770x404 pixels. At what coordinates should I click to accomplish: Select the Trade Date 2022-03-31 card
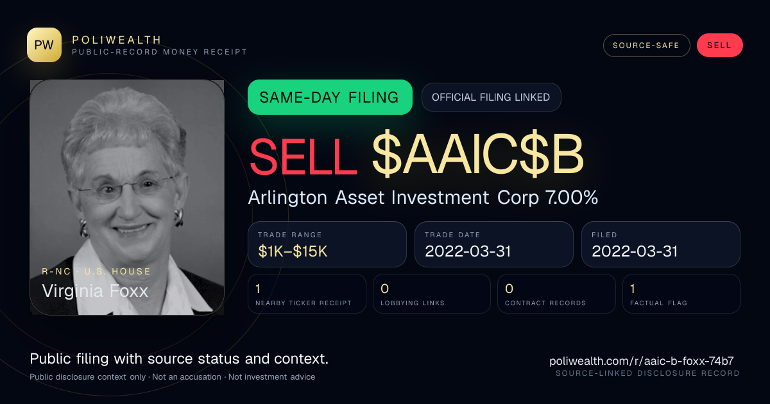[x=494, y=244]
